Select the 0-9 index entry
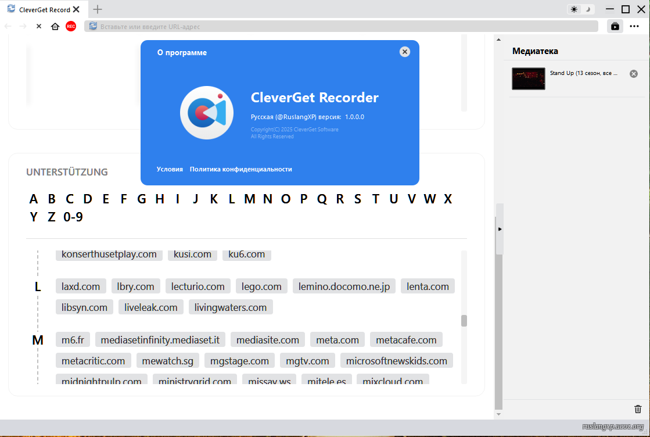This screenshot has width=650, height=437. click(73, 217)
